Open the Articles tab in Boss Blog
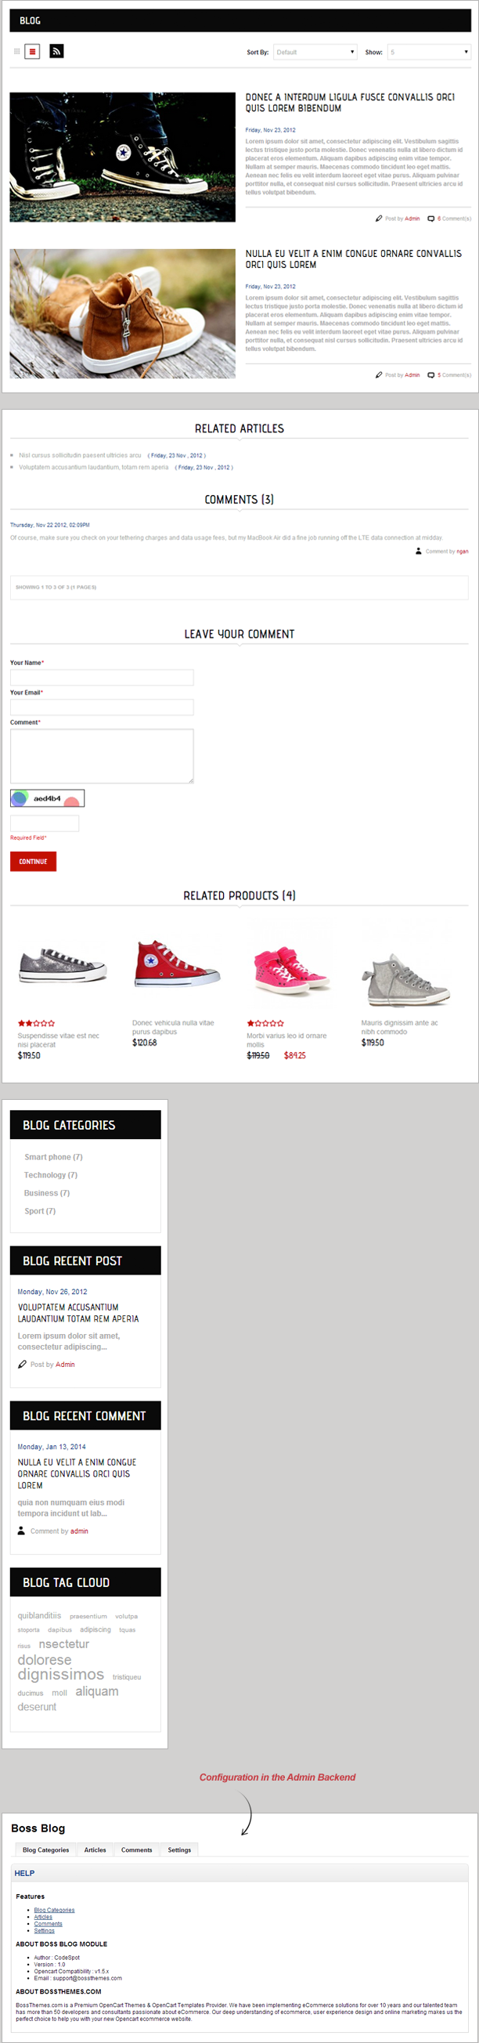The height and width of the screenshot is (2043, 479). point(95,1850)
